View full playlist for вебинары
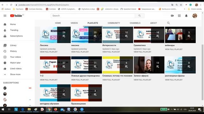This screenshot has width=204, height=114. point(174,49)
